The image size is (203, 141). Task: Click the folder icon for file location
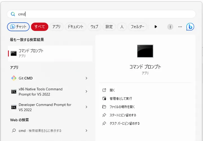[x=104, y=107]
